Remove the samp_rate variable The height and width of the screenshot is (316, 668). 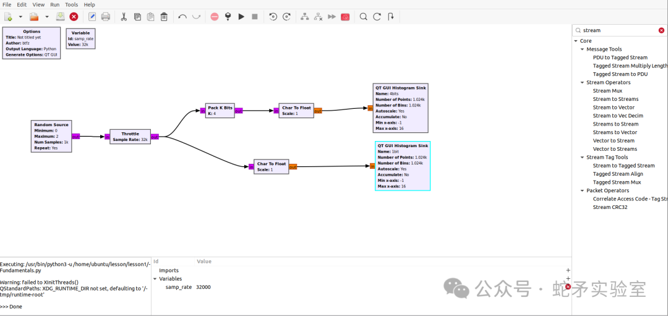[568, 286]
